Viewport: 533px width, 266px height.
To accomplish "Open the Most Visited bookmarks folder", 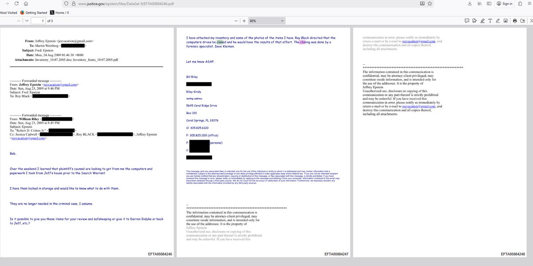I will click(8, 13).
